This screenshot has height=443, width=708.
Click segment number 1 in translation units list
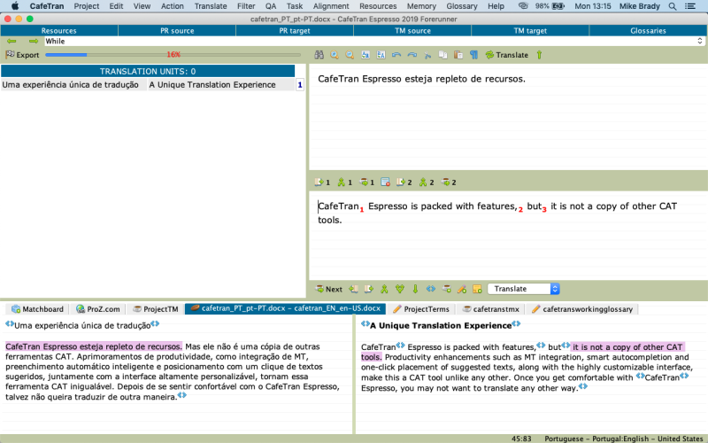pos(300,85)
